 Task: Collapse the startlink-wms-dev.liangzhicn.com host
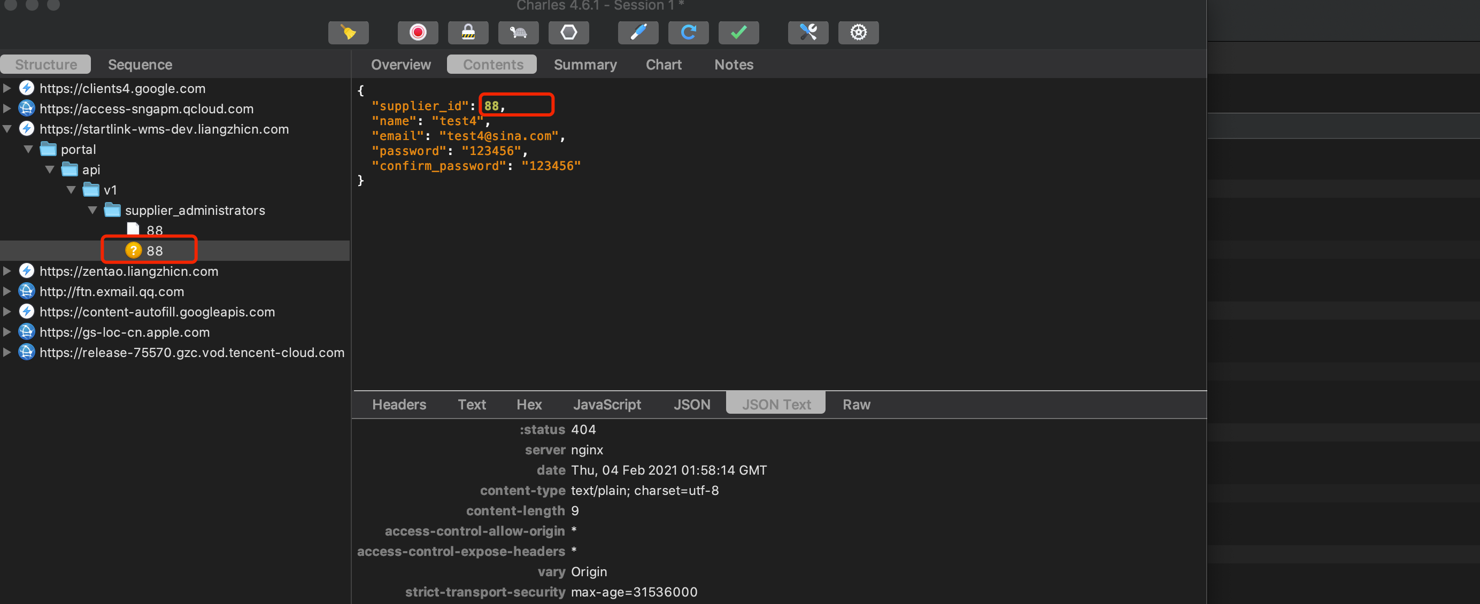tap(7, 129)
